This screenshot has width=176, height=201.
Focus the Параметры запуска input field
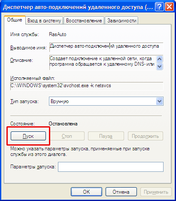(111, 167)
